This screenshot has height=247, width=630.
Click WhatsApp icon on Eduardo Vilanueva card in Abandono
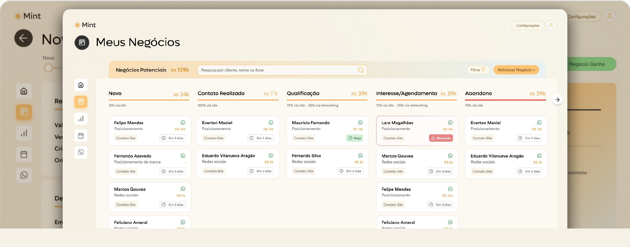point(539,156)
